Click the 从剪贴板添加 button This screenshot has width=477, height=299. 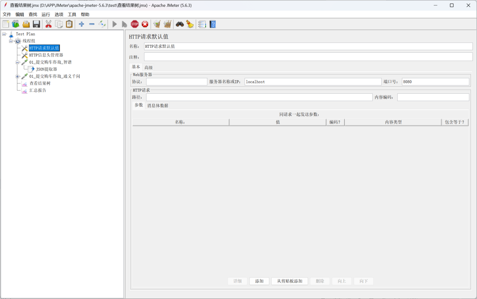click(x=290, y=281)
